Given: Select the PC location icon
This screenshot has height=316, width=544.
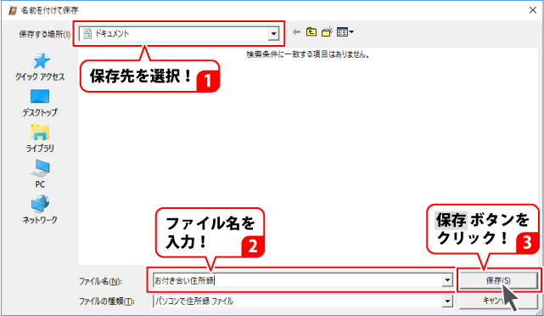Looking at the screenshot, I should tap(40, 174).
